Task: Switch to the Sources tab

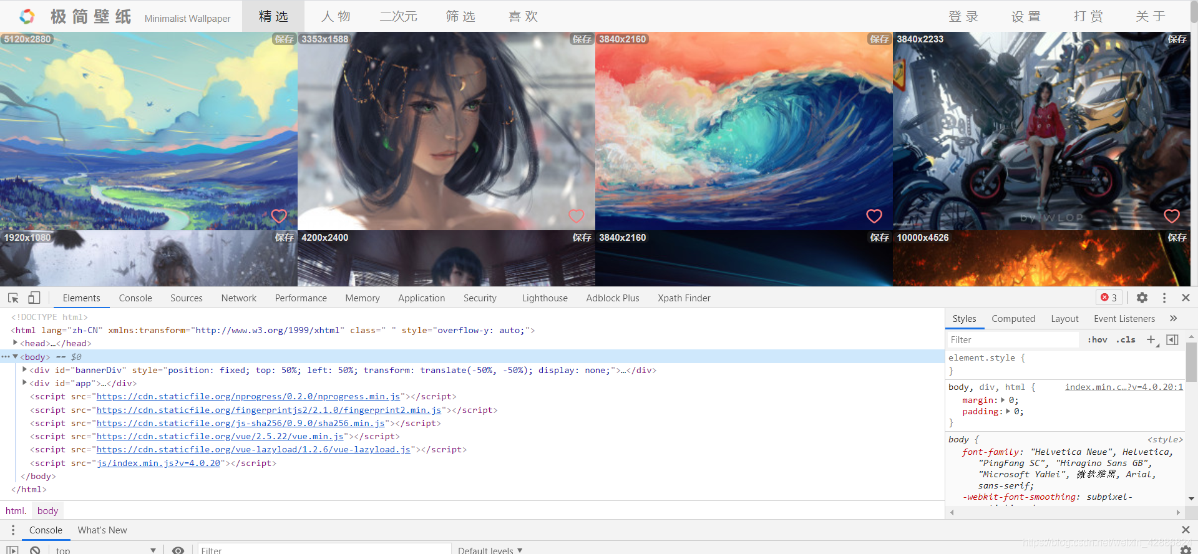Action: [x=187, y=298]
